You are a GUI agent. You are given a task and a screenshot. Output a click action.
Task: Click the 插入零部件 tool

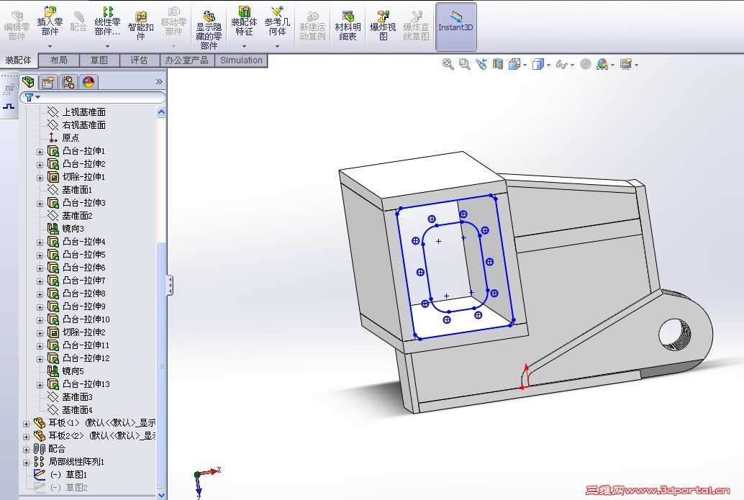click(x=50, y=22)
